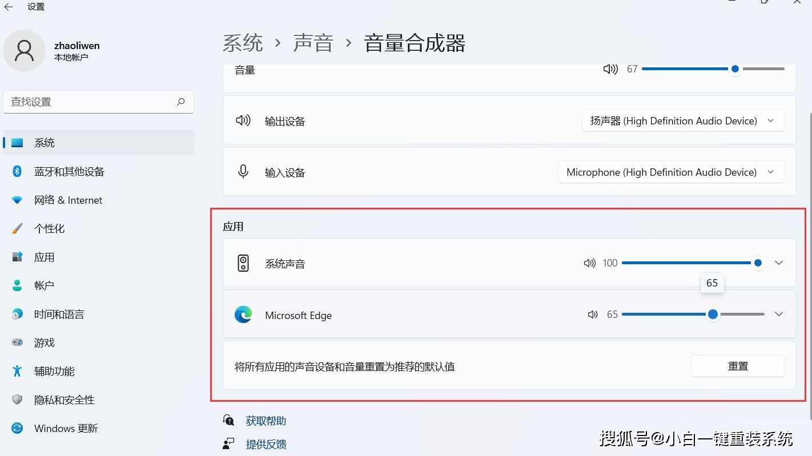The width and height of the screenshot is (812, 456).
Task: Click the 音量合成器 page title
Action: click(415, 43)
